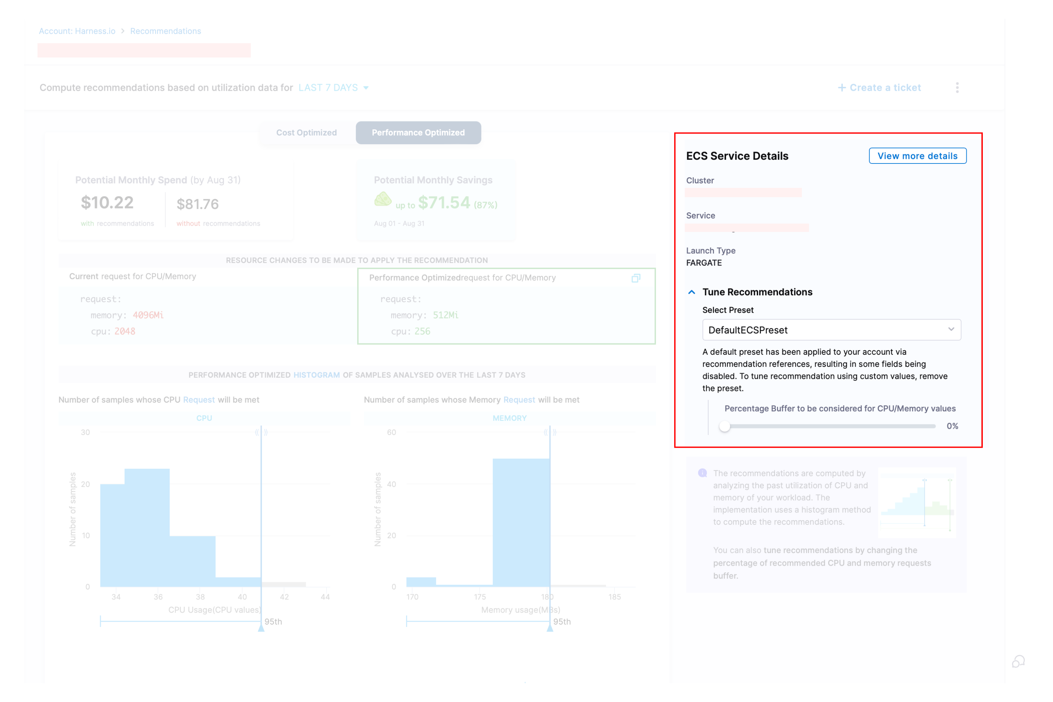The height and width of the screenshot is (702, 1053).
Task: Click the percentage buffer slider handle
Action: click(725, 426)
